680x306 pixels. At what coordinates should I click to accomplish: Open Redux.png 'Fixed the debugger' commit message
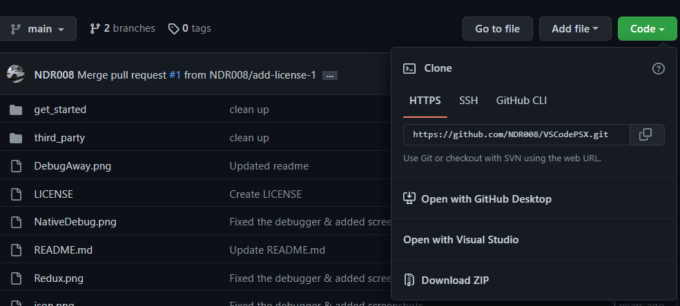[310, 278]
